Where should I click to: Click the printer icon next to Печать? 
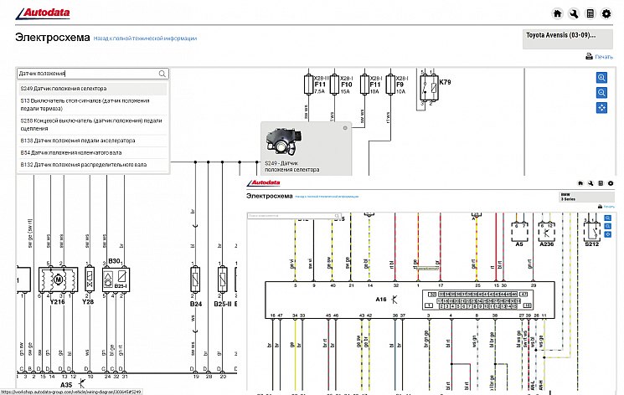(x=589, y=56)
